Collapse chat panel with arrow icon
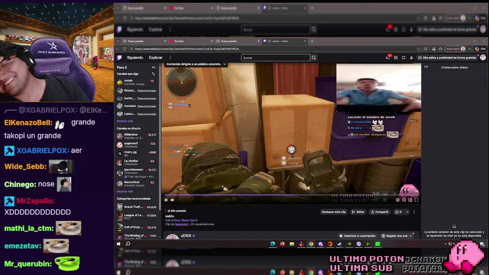Image resolution: width=489 pixels, height=275 pixels. click(426, 67)
